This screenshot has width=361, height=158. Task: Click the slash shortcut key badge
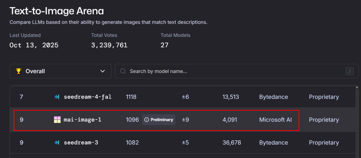pyautogui.click(x=349, y=71)
